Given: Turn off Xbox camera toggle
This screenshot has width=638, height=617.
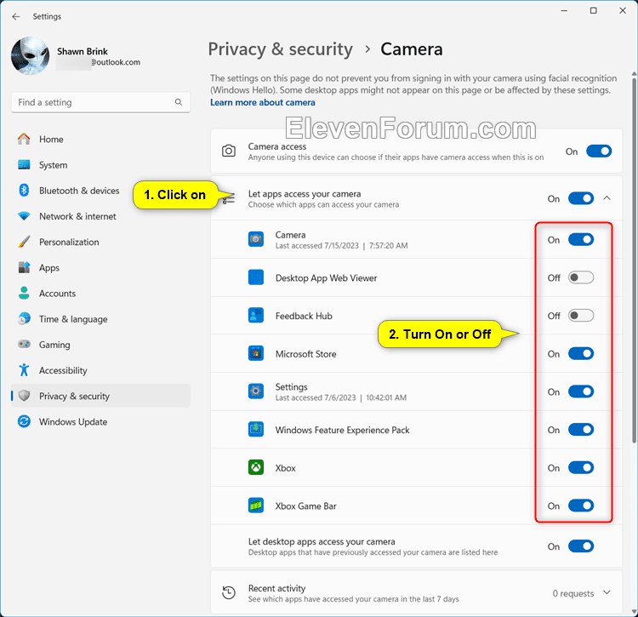Looking at the screenshot, I should [581, 467].
